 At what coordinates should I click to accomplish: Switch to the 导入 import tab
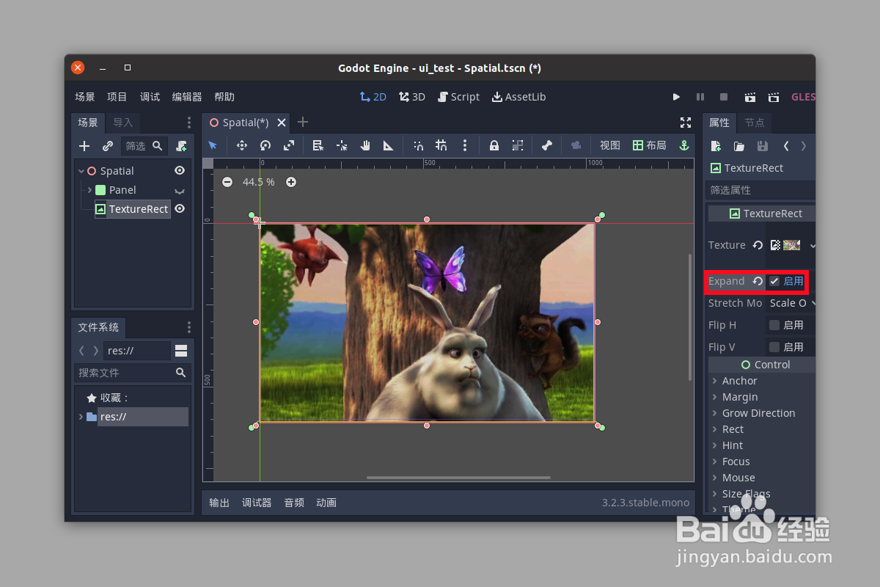pos(123,123)
